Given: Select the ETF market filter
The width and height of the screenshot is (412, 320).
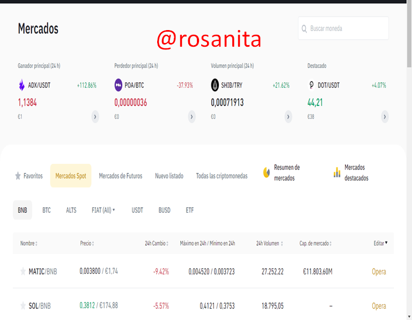Looking at the screenshot, I should click(x=190, y=210).
